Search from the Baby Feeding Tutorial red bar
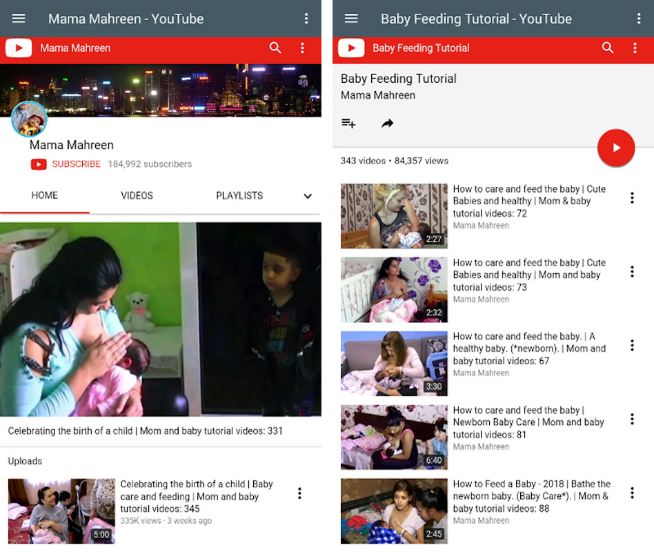The width and height of the screenshot is (654, 552). (608, 48)
